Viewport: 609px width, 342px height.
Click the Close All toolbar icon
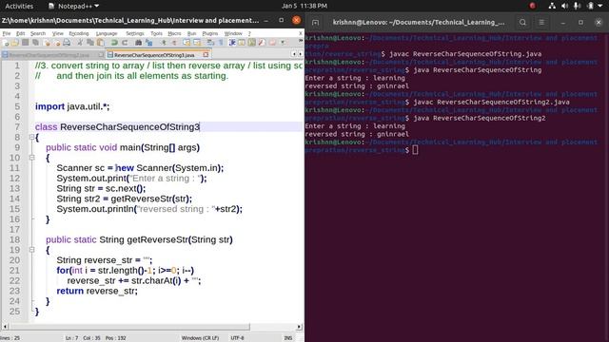57,42
